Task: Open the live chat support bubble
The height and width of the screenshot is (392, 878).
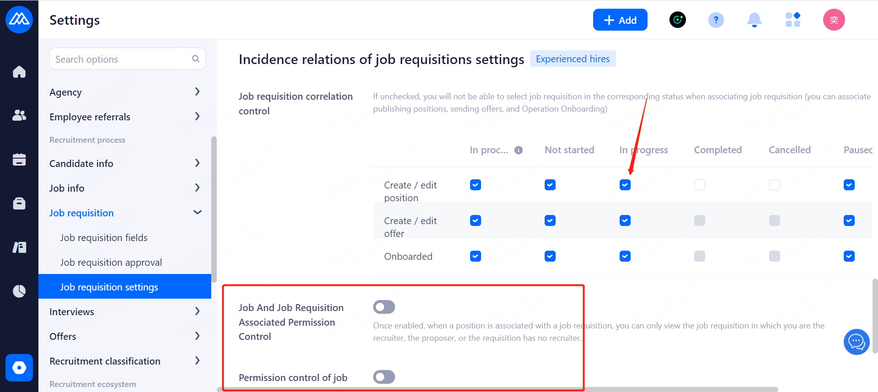Action: (856, 342)
